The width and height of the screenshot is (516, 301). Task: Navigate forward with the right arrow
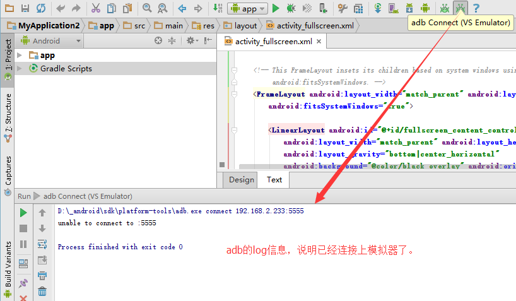[198, 8]
